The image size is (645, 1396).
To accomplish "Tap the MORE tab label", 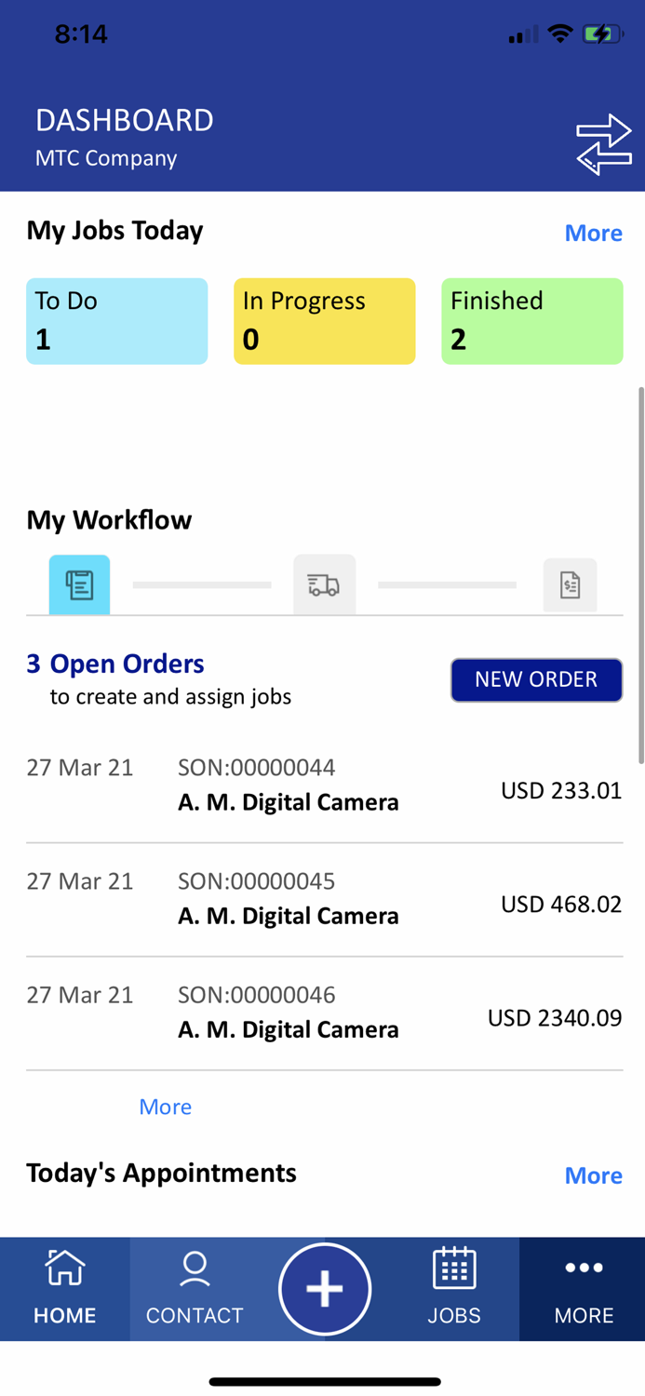I will pyautogui.click(x=584, y=1315).
